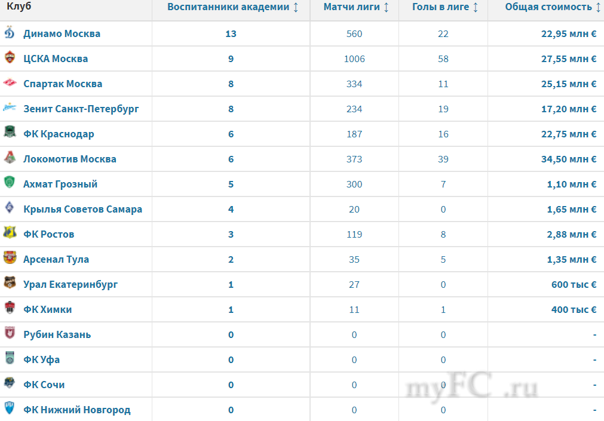The image size is (604, 421).
Task: Sort table by Матчи лиги
Action: 386,7
